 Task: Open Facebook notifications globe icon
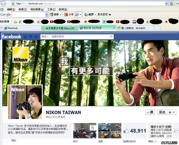point(36,37)
